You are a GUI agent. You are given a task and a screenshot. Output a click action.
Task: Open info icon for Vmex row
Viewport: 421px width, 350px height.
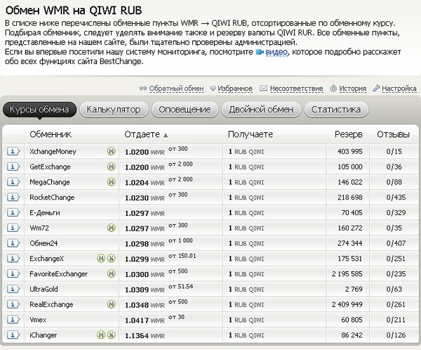tap(13, 320)
